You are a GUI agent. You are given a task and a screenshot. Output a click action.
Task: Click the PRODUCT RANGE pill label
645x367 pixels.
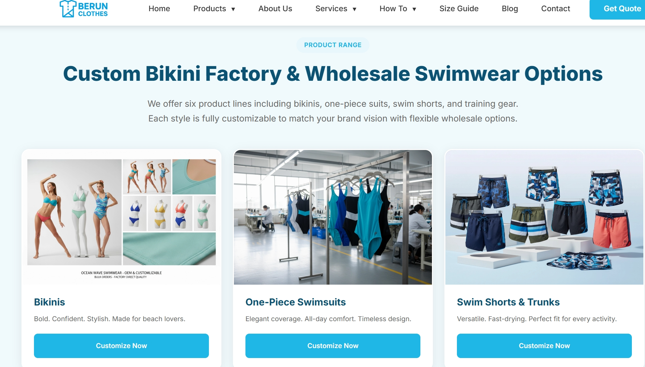[x=333, y=45]
